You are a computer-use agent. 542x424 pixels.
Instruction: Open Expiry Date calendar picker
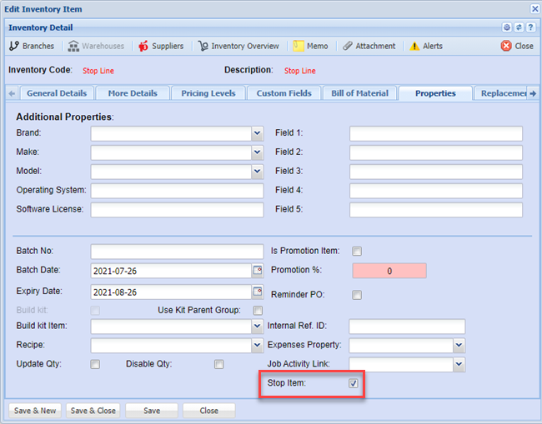click(x=258, y=292)
